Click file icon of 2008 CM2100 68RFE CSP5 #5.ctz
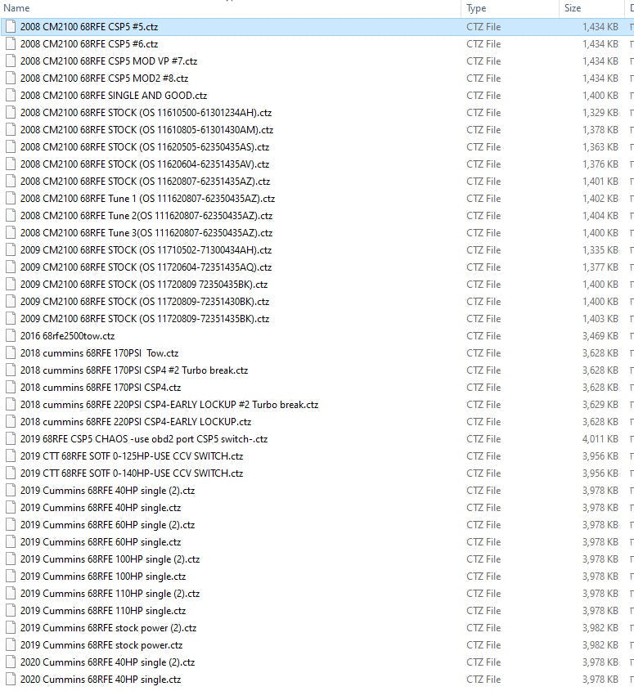The image size is (634, 691). 11,26
